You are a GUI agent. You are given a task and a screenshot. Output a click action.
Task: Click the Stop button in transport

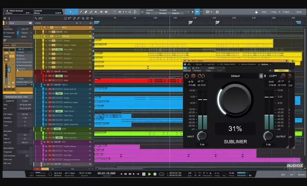coord(144,174)
